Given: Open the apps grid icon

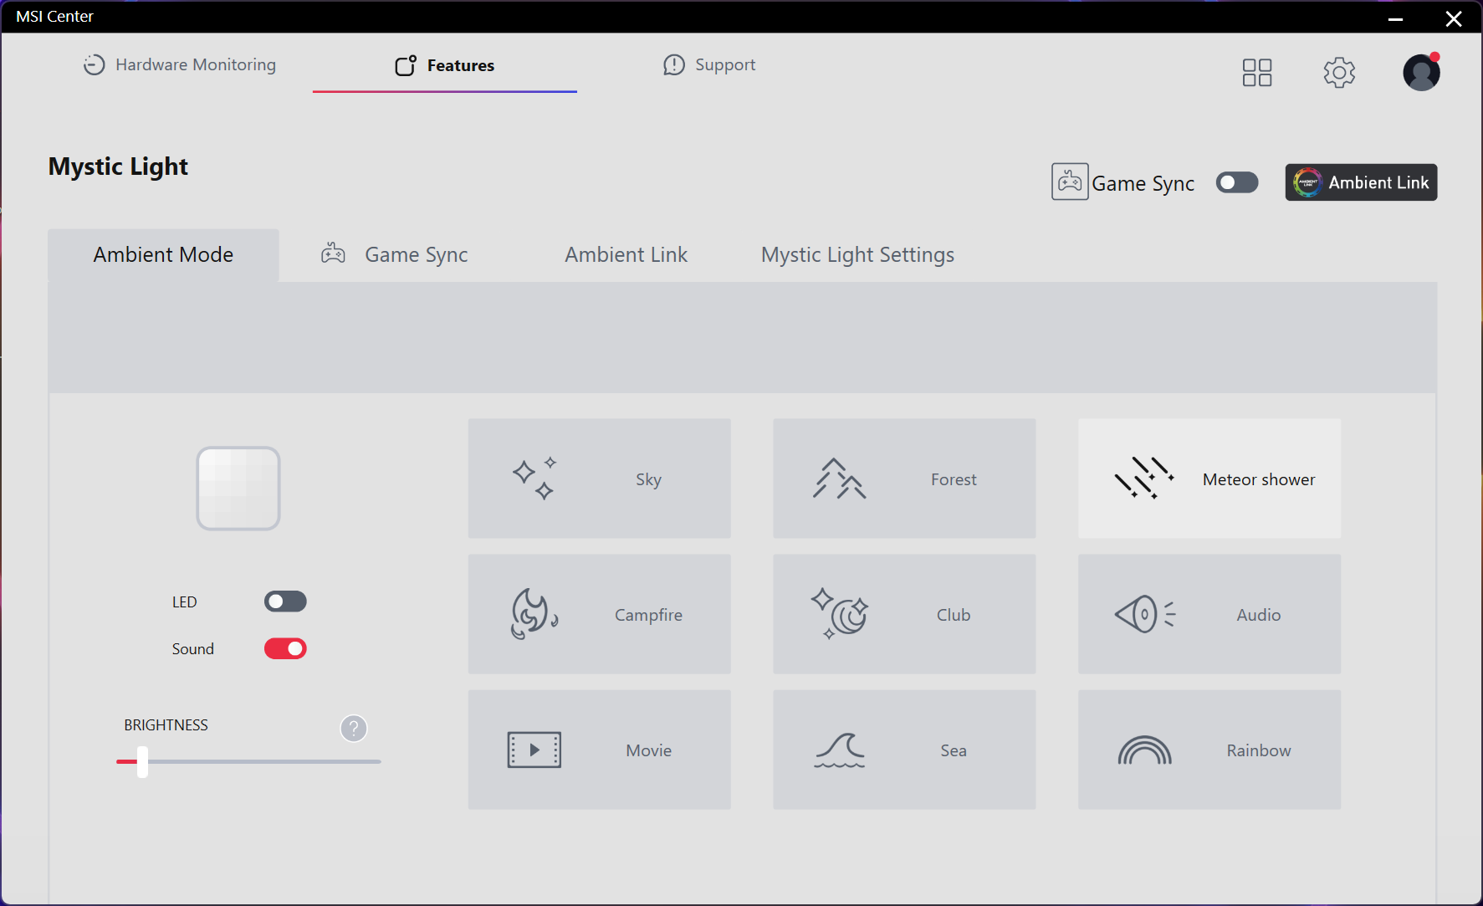Looking at the screenshot, I should [1257, 73].
